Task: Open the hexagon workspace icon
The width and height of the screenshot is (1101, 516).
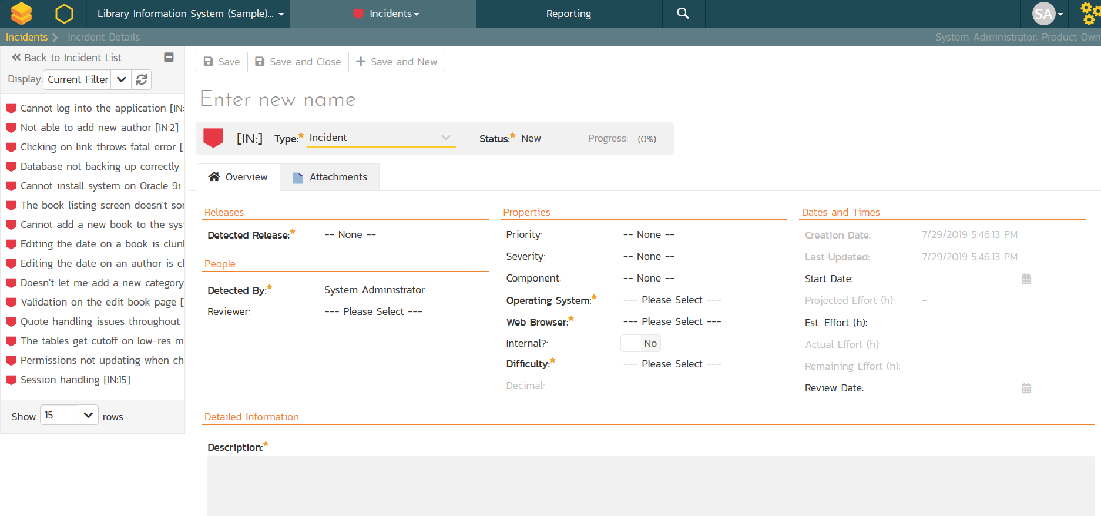Action: pyautogui.click(x=64, y=14)
